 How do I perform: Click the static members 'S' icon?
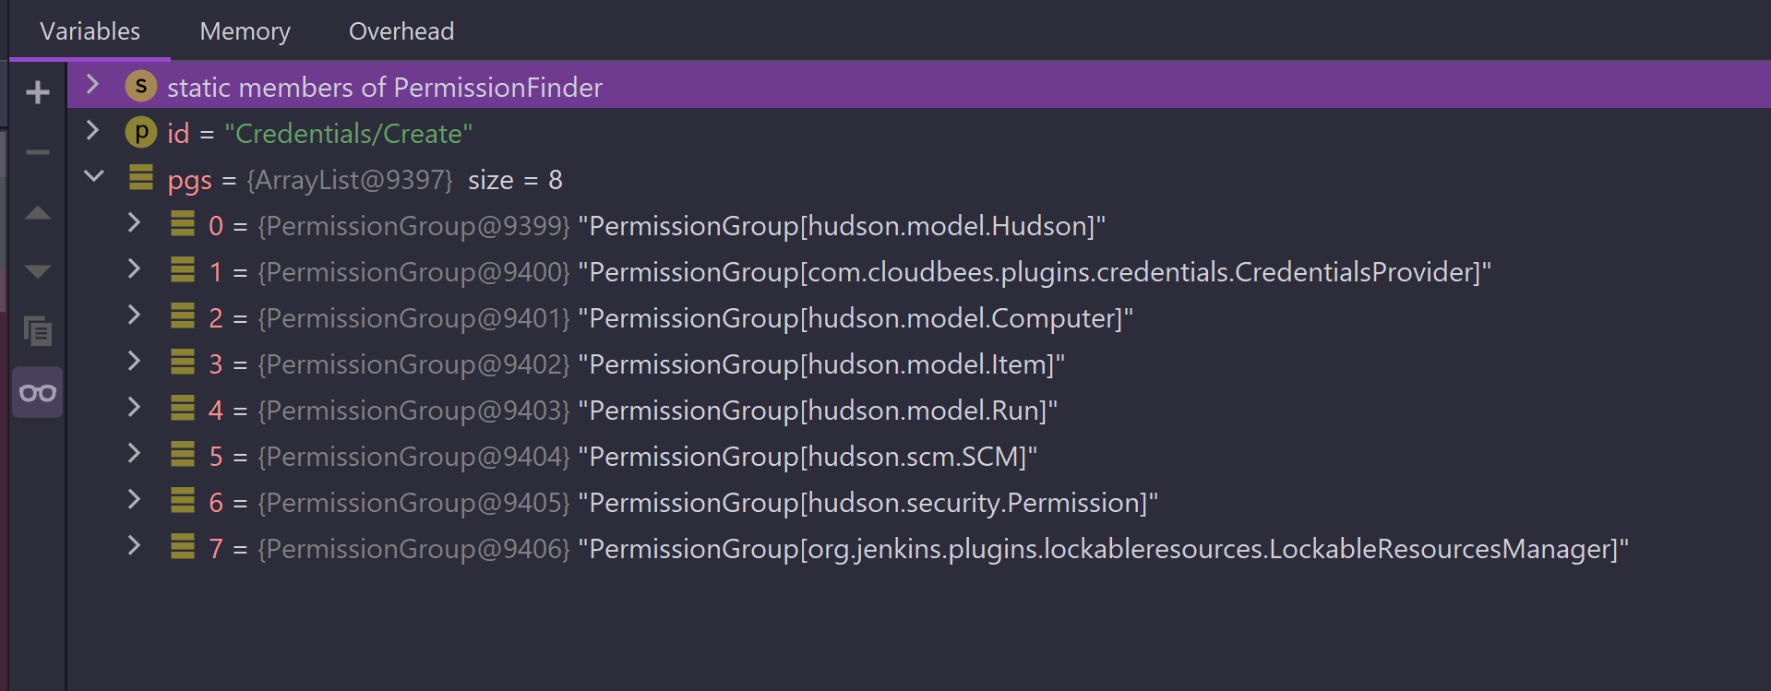point(140,86)
